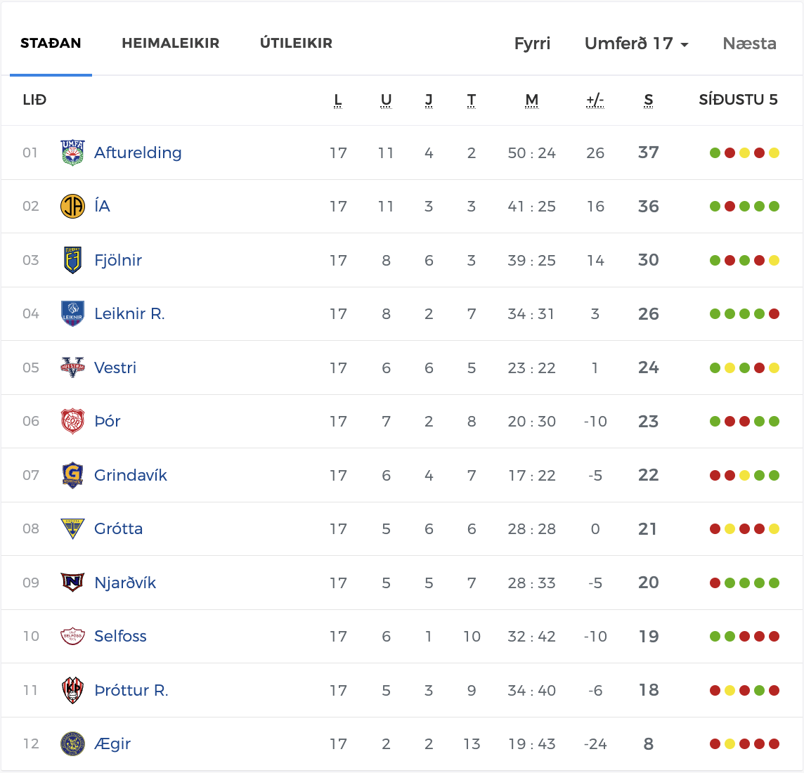The width and height of the screenshot is (804, 773).
Task: Open the Þróttur R. team link
Action: point(131,690)
